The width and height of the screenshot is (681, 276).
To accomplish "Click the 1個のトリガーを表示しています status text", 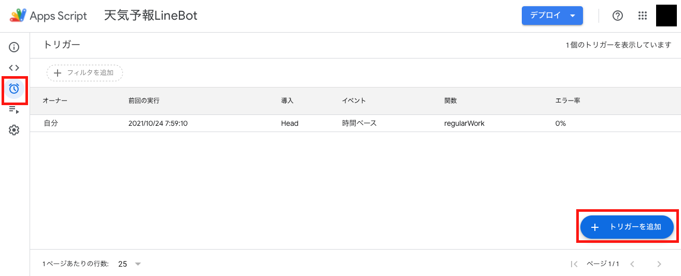I will point(619,45).
